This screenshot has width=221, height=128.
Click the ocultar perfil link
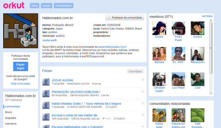[x=49, y=40]
